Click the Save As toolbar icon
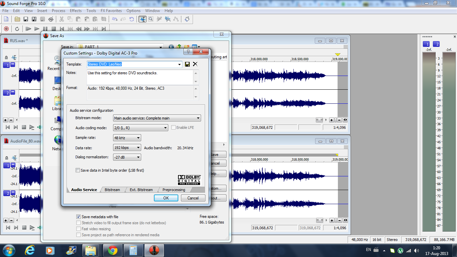The width and height of the screenshot is (457, 257). click(x=34, y=19)
